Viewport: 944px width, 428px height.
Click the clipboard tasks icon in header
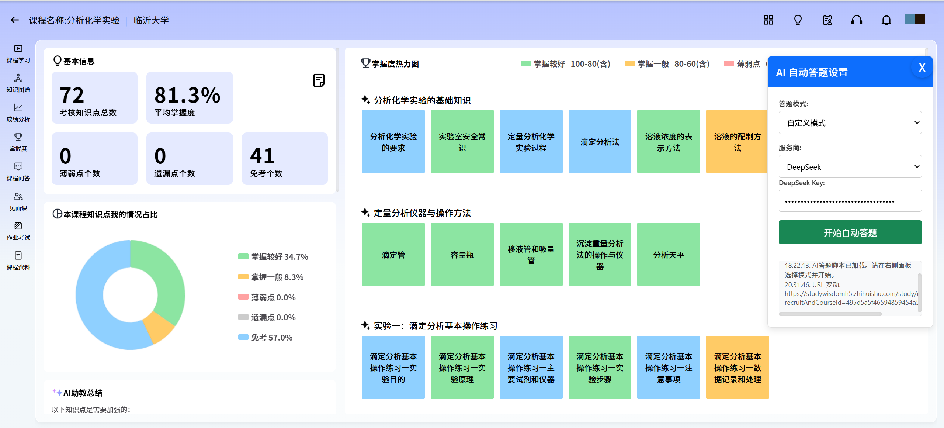point(827,20)
